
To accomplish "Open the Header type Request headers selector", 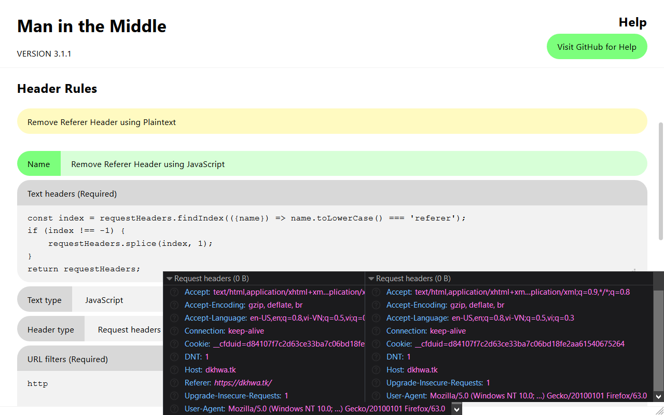I will (123, 329).
